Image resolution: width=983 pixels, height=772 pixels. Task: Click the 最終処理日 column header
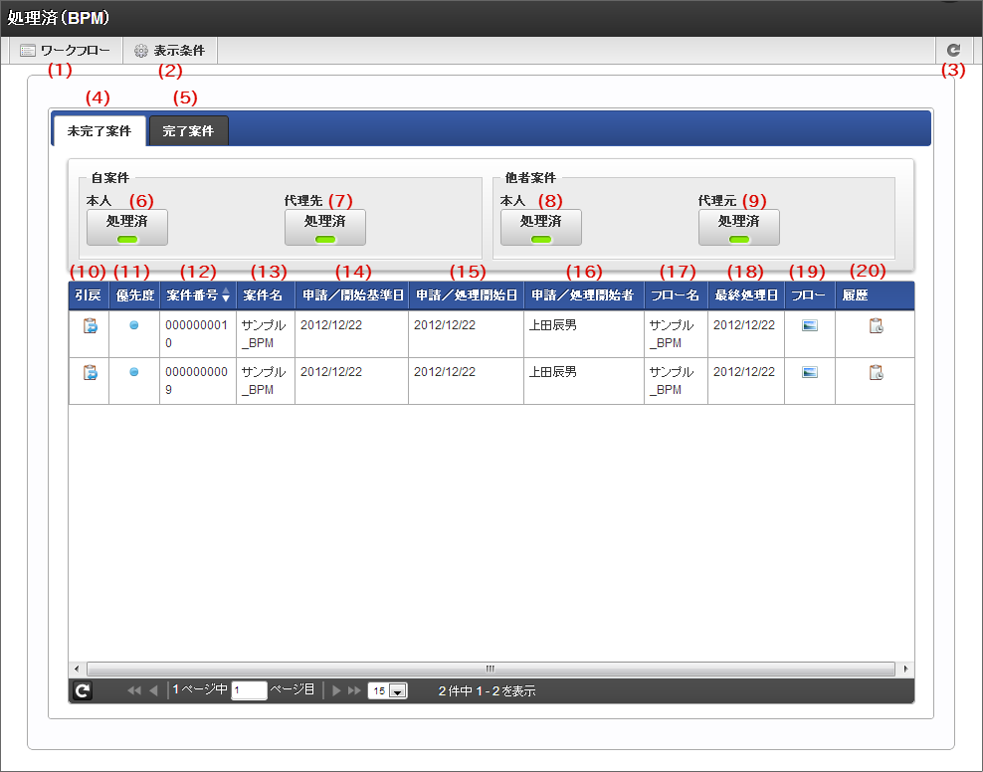pos(746,295)
